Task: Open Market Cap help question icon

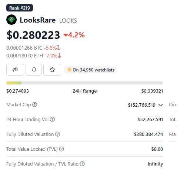Action: (x=35, y=104)
